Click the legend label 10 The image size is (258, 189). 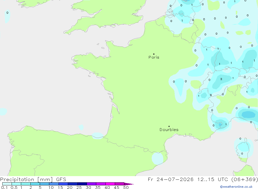tap(51, 187)
